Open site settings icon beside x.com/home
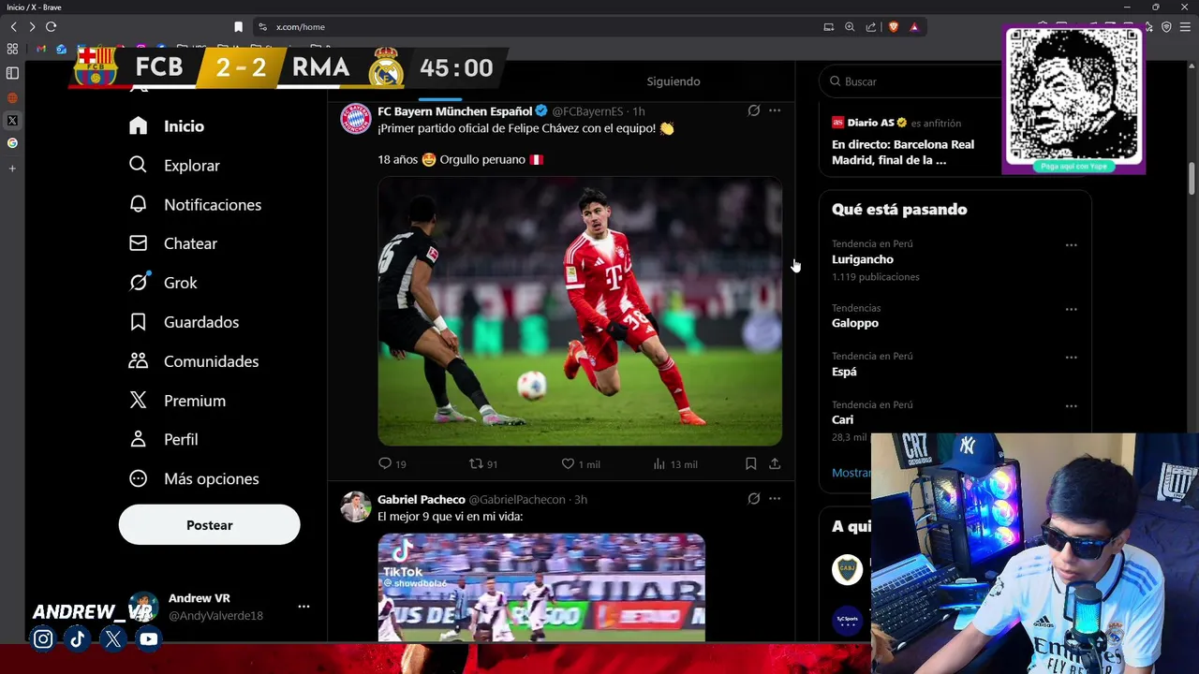 (263, 27)
